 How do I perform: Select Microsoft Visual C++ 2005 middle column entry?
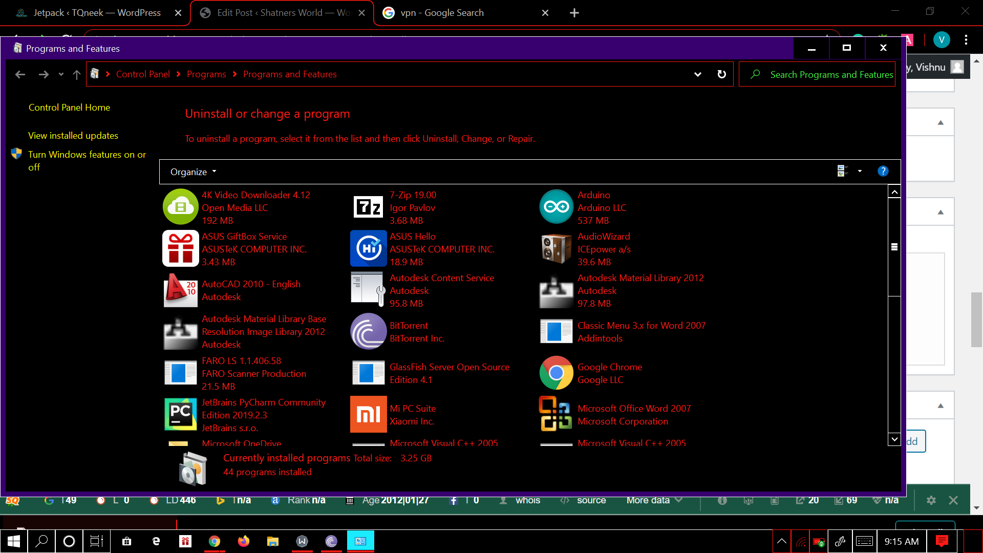(443, 443)
